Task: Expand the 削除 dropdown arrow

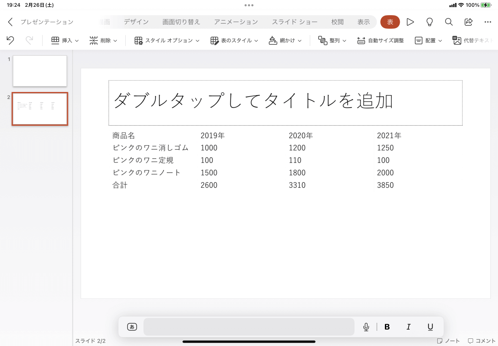Action: (115, 41)
